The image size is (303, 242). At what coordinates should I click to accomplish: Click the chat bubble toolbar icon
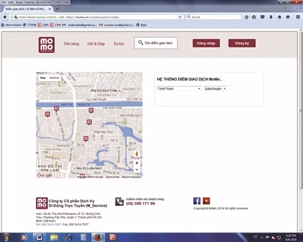(288, 17)
